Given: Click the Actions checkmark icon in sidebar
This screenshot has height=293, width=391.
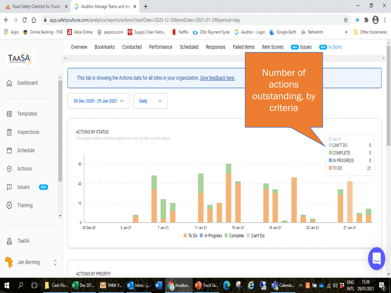Looking at the screenshot, I should (x=9, y=169).
